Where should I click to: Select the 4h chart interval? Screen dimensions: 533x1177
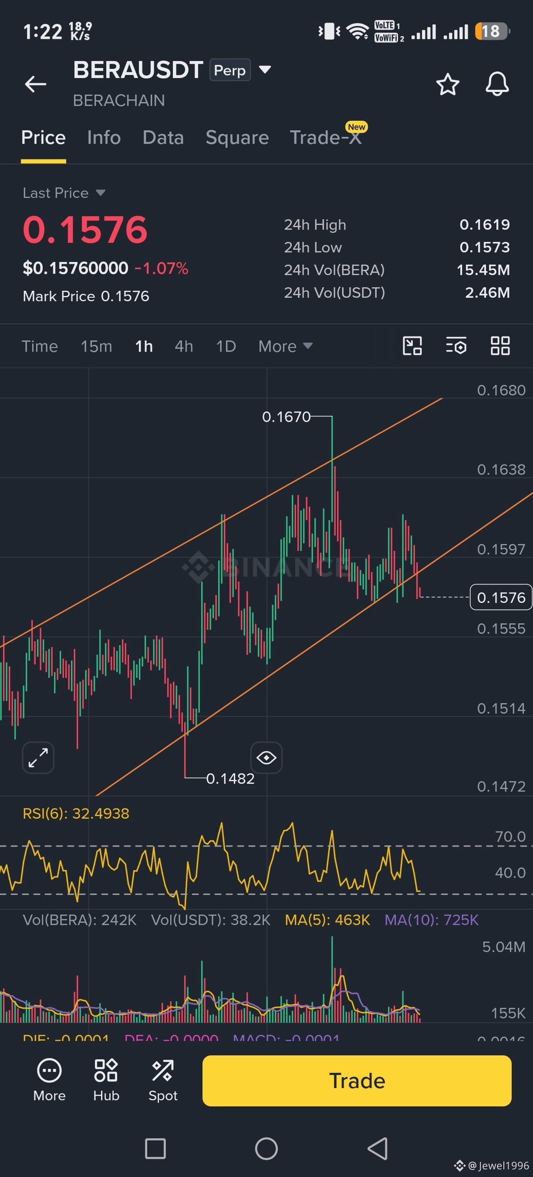coord(184,346)
